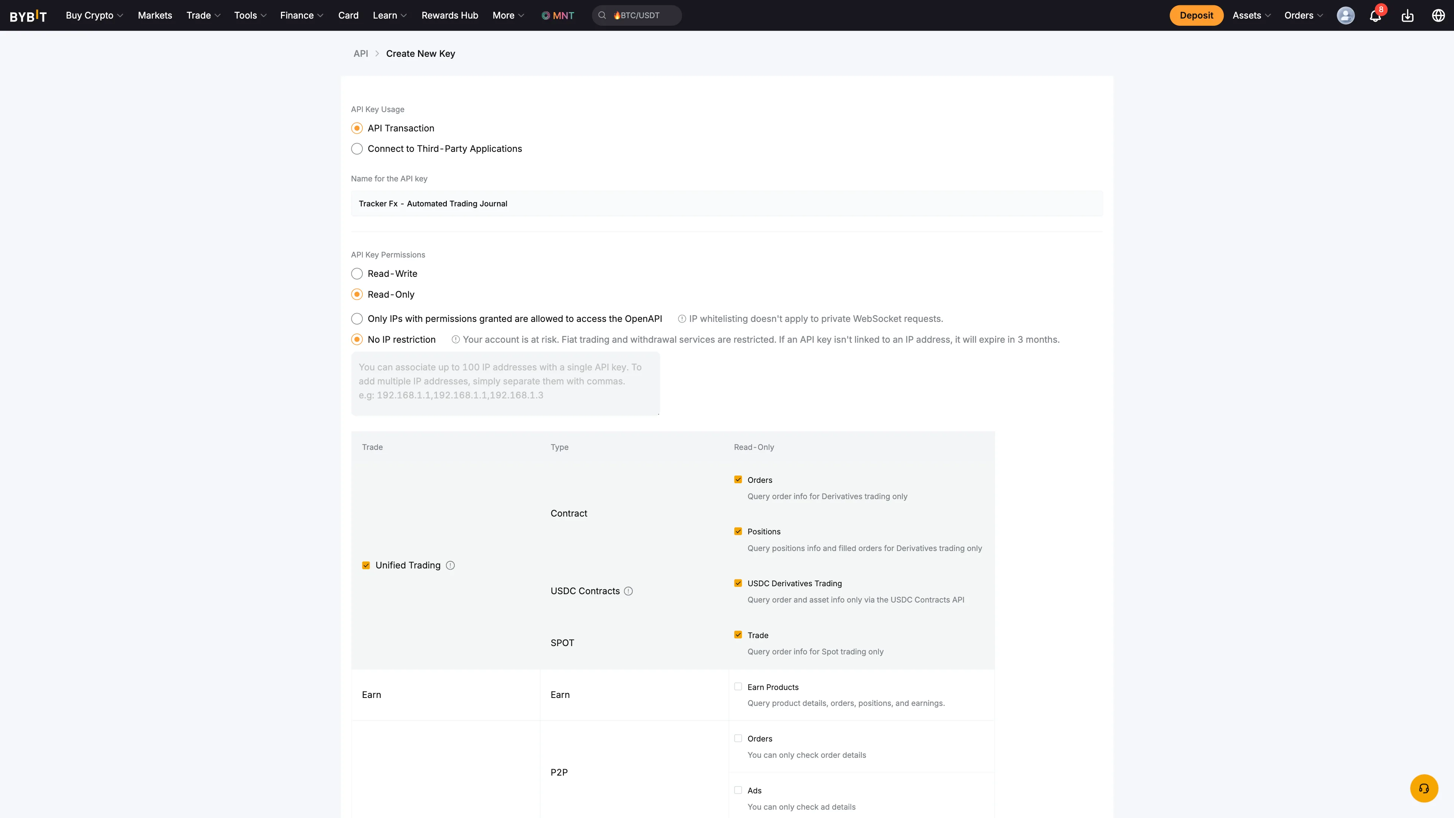Open the MNT link

[x=558, y=15]
